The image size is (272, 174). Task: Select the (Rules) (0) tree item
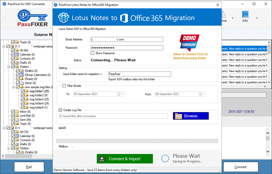tap(31, 79)
